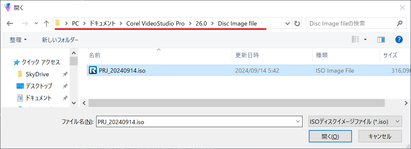
Task: Change view layout icon
Action: point(356,40)
